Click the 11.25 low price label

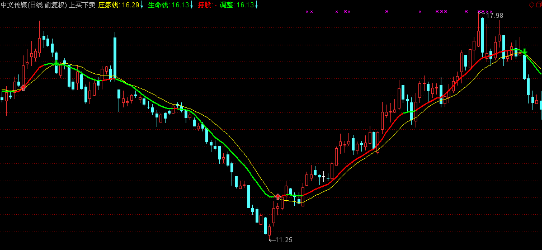point(284,240)
